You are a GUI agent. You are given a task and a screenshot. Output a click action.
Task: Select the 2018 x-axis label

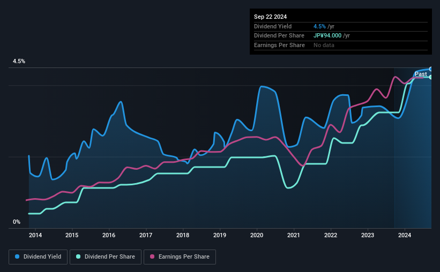pyautogui.click(x=183, y=235)
